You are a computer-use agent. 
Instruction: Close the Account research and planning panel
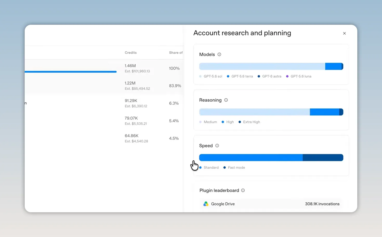(x=344, y=33)
